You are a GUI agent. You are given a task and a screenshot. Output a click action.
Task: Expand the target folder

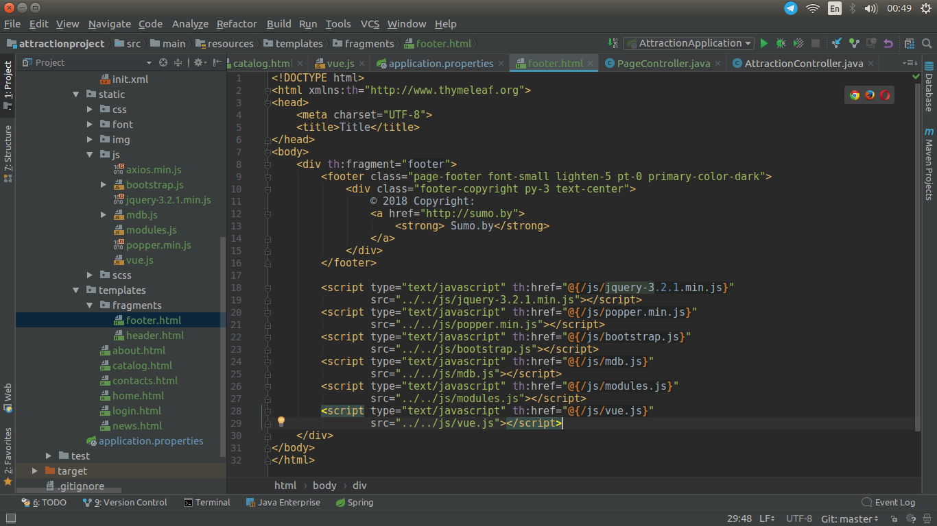tap(35, 471)
